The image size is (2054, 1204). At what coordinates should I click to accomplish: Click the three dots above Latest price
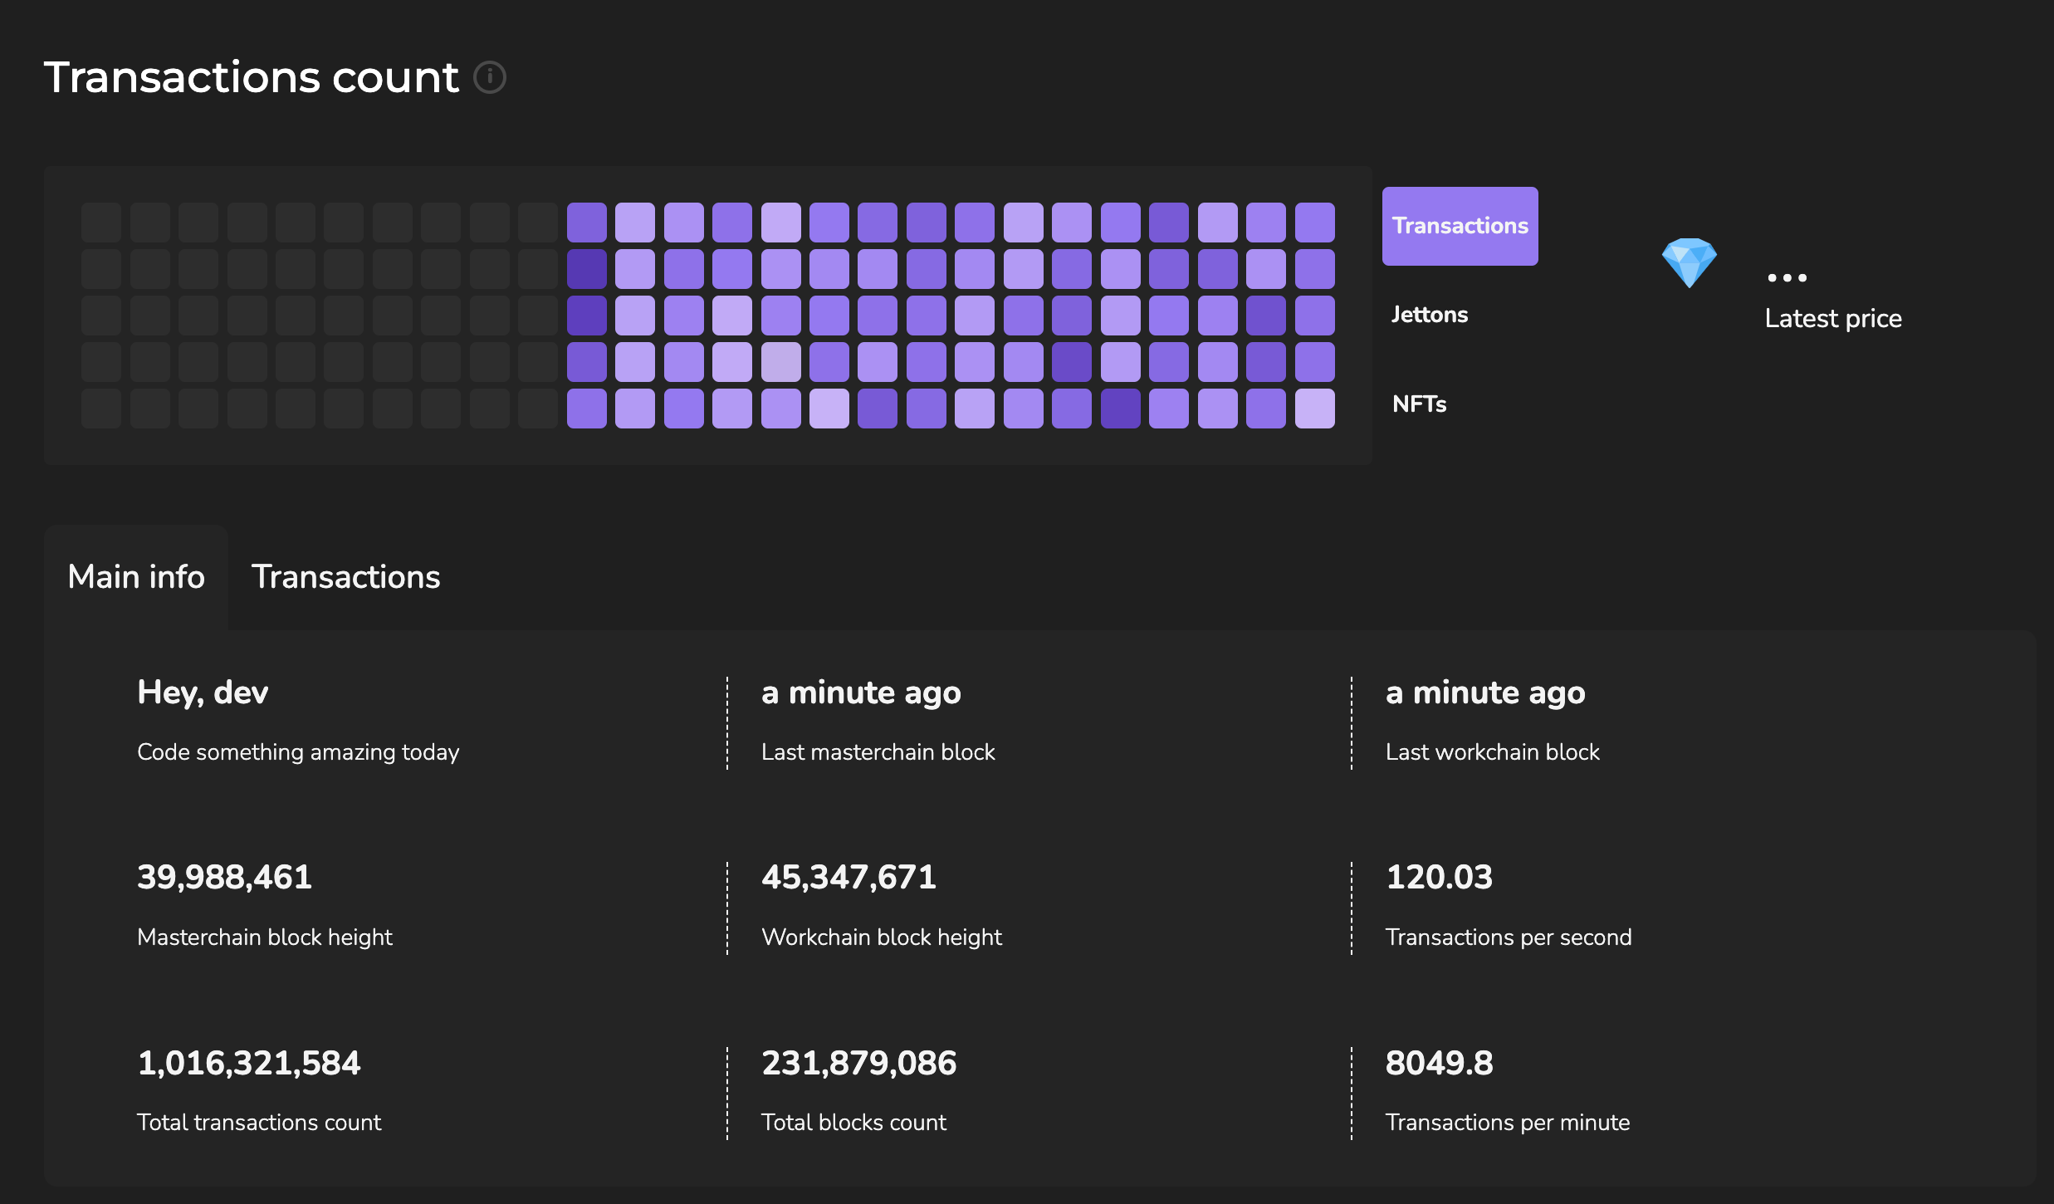point(1787,278)
